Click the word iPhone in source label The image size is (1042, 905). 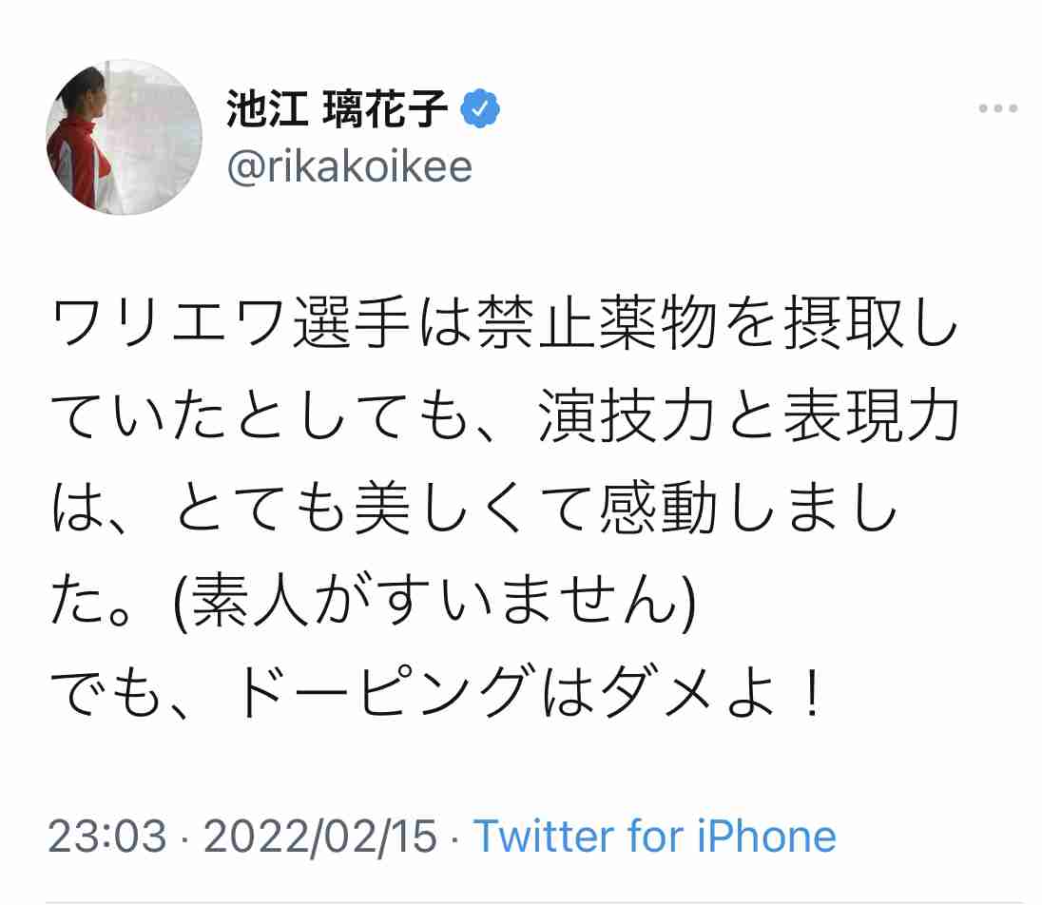tap(766, 836)
